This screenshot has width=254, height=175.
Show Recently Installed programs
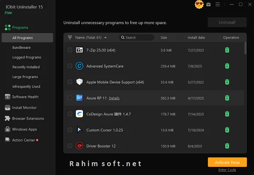point(26,67)
